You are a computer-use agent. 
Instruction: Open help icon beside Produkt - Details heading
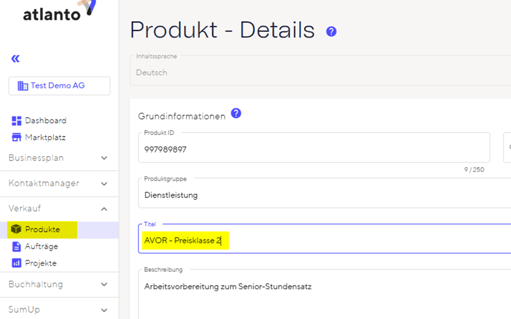(x=331, y=31)
